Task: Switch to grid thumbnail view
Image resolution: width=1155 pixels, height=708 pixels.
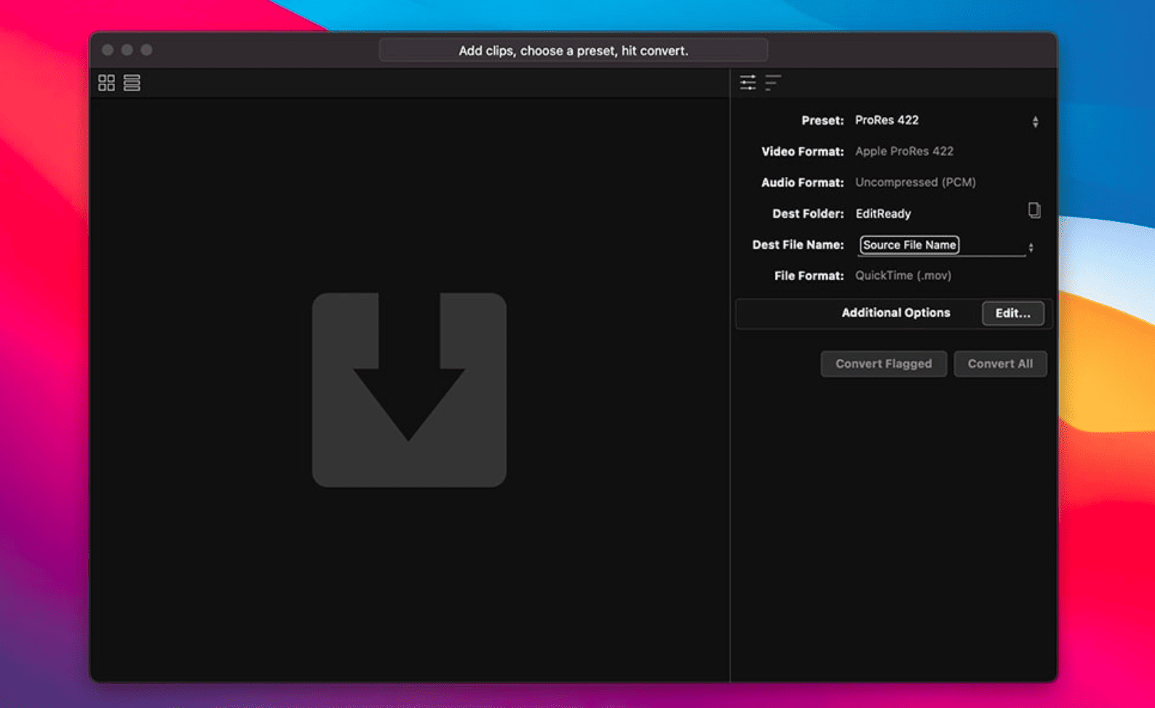Action: [106, 83]
